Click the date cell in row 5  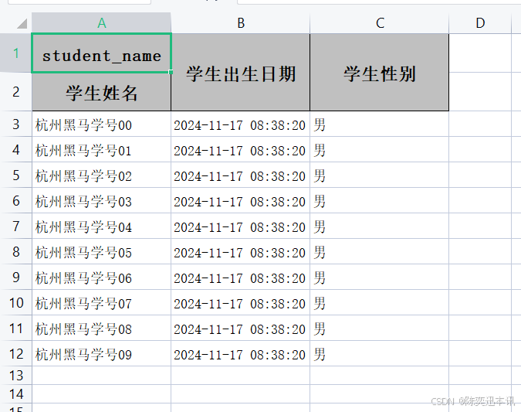[x=241, y=175]
